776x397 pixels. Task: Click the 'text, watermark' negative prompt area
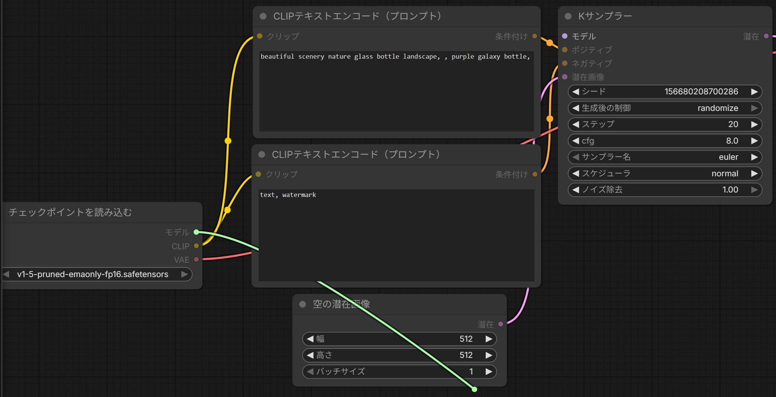396,235
